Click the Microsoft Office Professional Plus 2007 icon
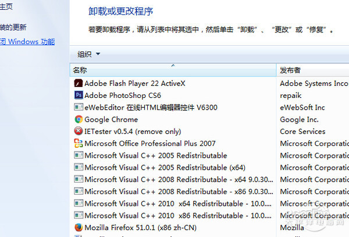This screenshot has height=237, width=349. tap(79, 143)
